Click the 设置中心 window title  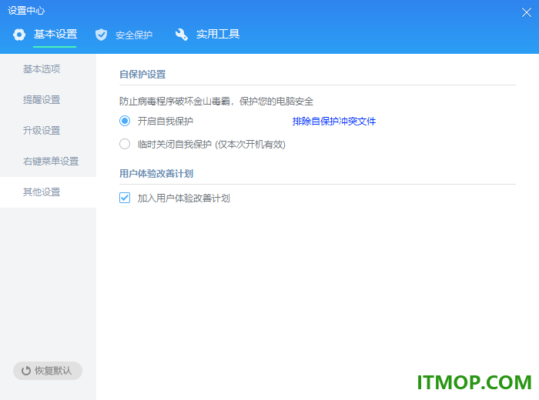click(26, 11)
